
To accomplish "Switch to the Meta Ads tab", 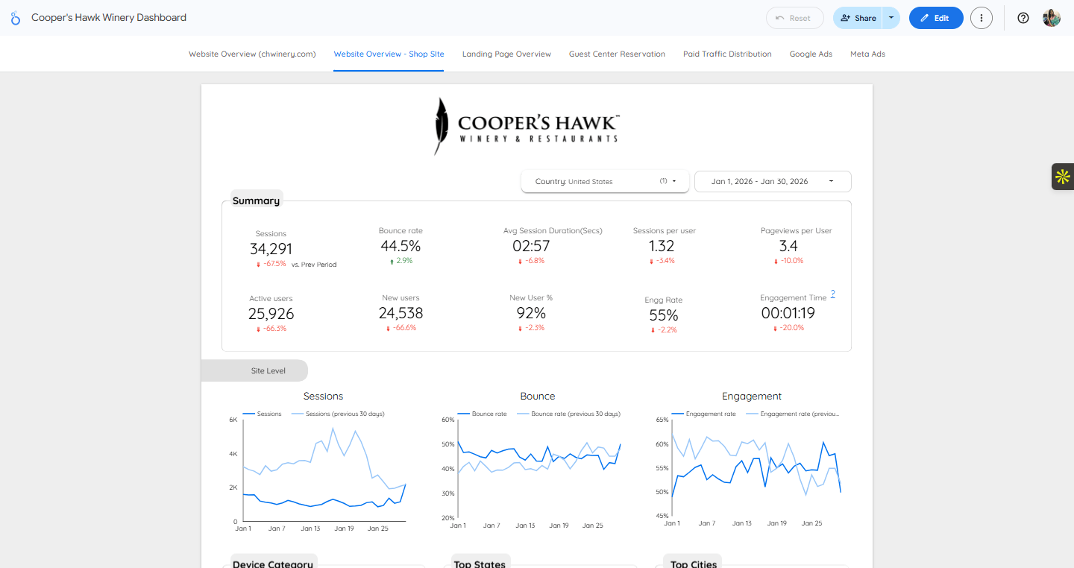I will click(x=867, y=54).
